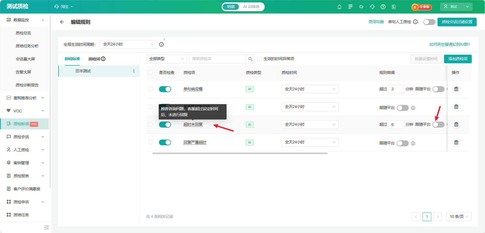
Task: Open 告警大屏 in sidebar
Action: (x=23, y=72)
